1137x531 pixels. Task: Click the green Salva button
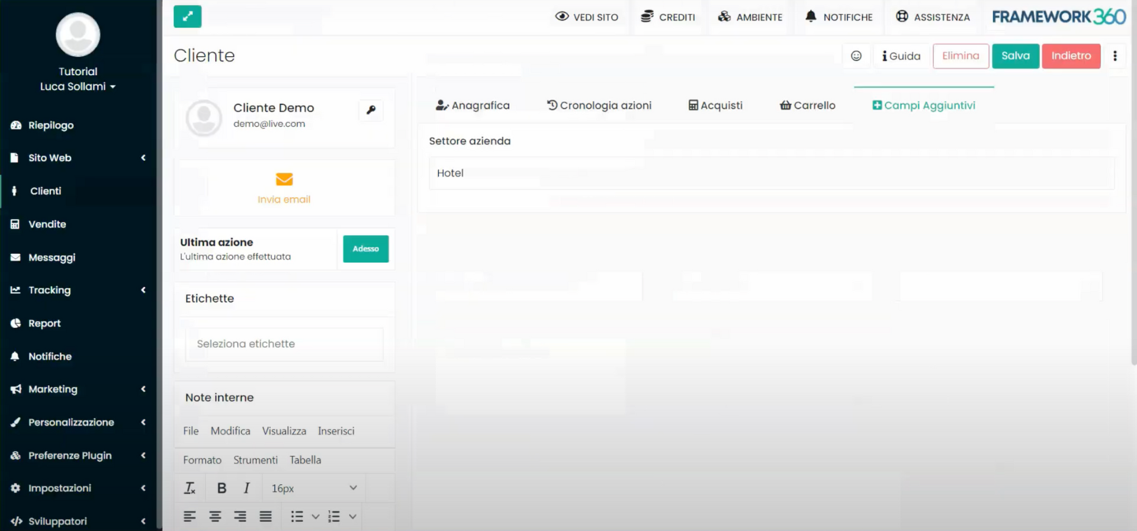click(x=1015, y=56)
